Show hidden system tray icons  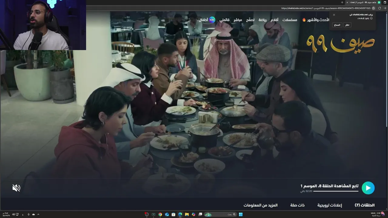point(38,214)
